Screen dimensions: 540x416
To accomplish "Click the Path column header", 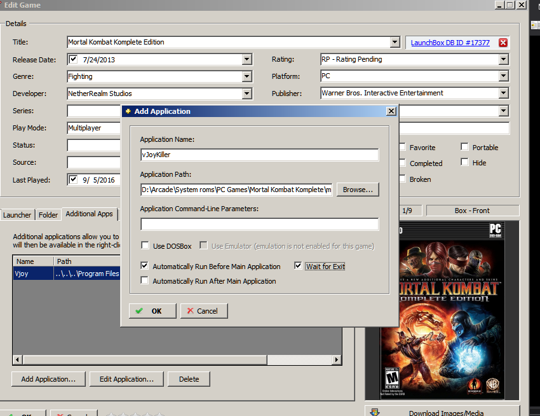I will click(88, 261).
